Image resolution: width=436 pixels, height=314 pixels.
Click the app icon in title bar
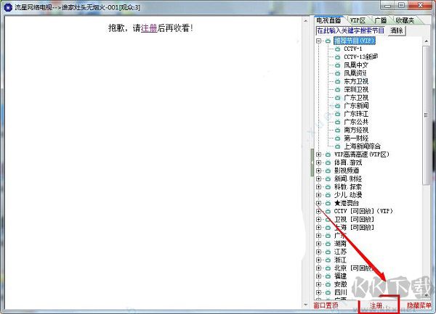coord(7,7)
